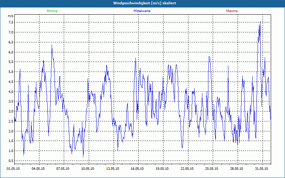Click the 3,5 y-axis value
The height and width of the screenshot is (178, 285).
point(11,101)
